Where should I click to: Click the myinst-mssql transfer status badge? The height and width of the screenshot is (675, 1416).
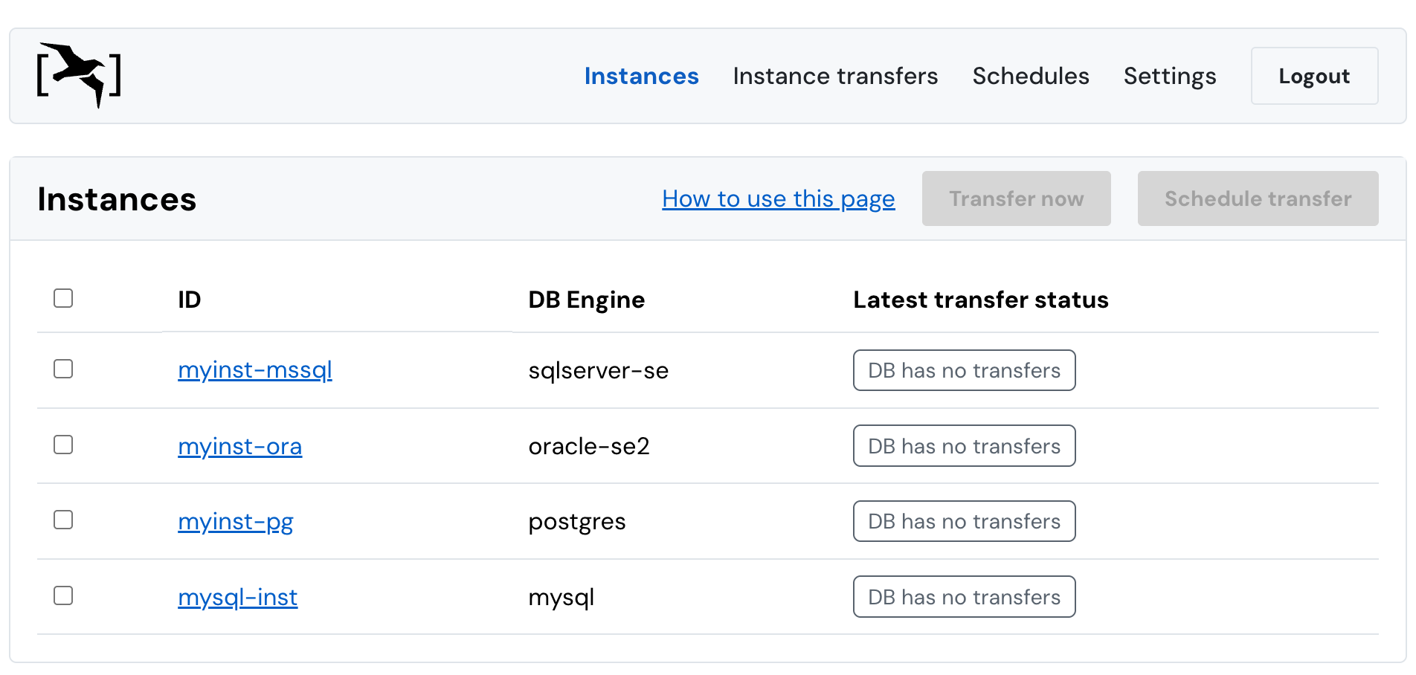964,370
